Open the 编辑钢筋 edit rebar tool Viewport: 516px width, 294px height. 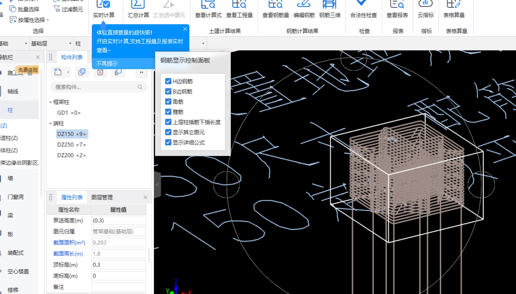[304, 9]
